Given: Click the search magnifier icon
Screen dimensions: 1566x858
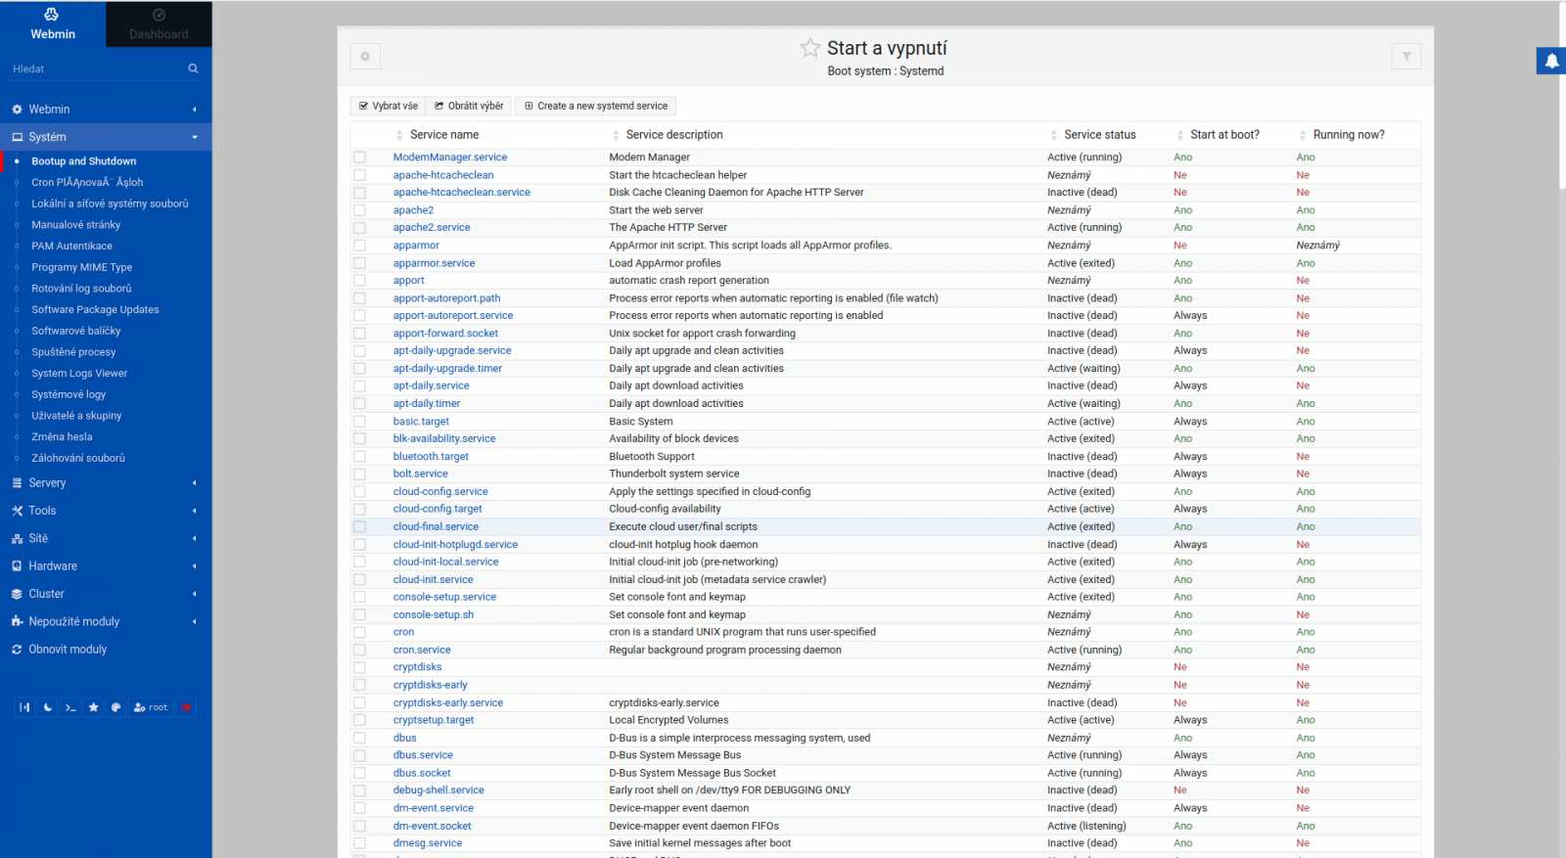Looking at the screenshot, I should pos(193,68).
